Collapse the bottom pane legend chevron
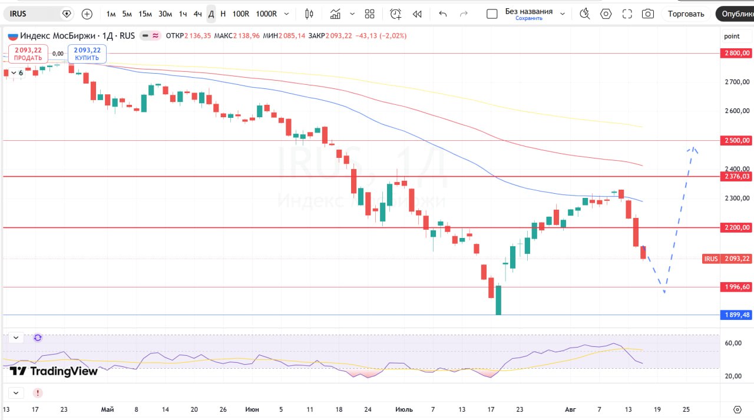 (15, 392)
